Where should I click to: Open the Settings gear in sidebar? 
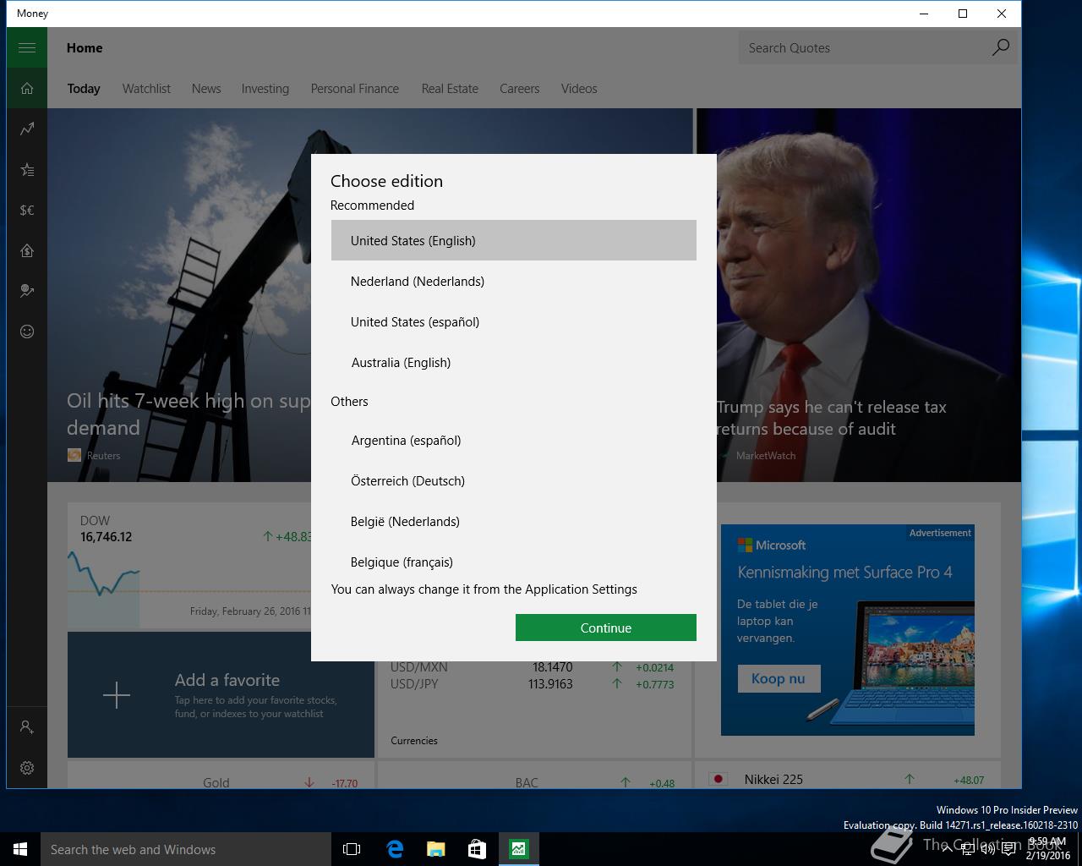[x=27, y=768]
